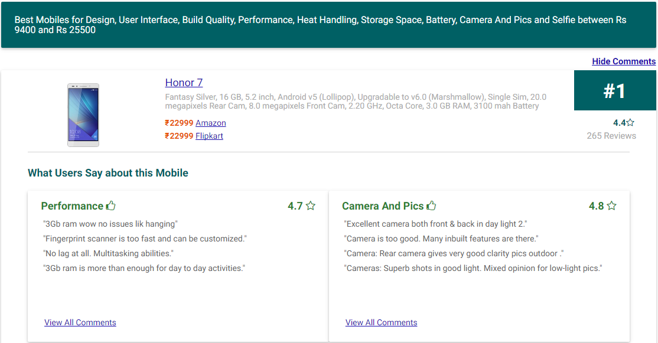Click the star icon beside 4.8 rating

pos(612,206)
